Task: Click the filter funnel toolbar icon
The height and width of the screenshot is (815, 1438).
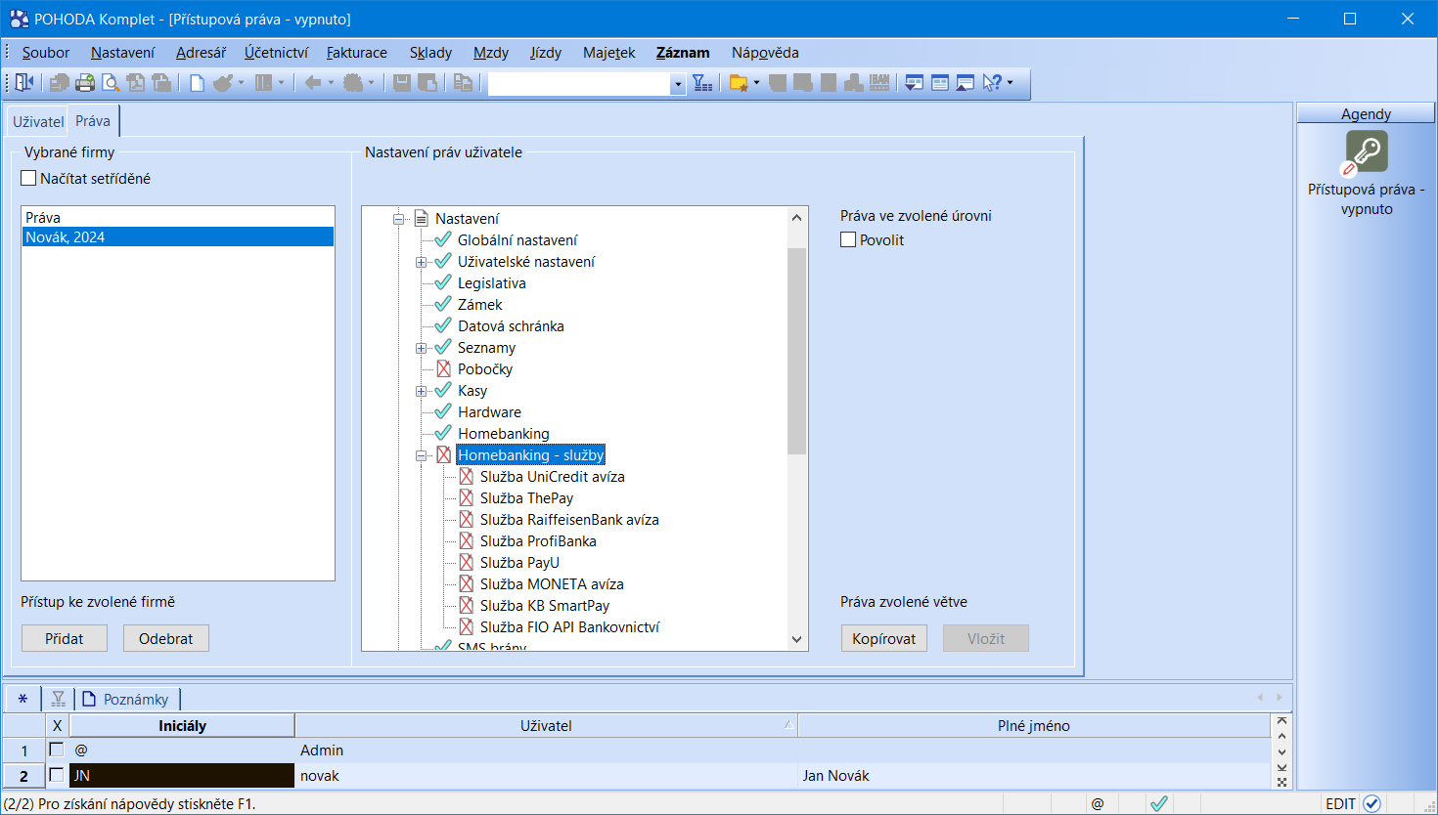Action: (x=702, y=83)
